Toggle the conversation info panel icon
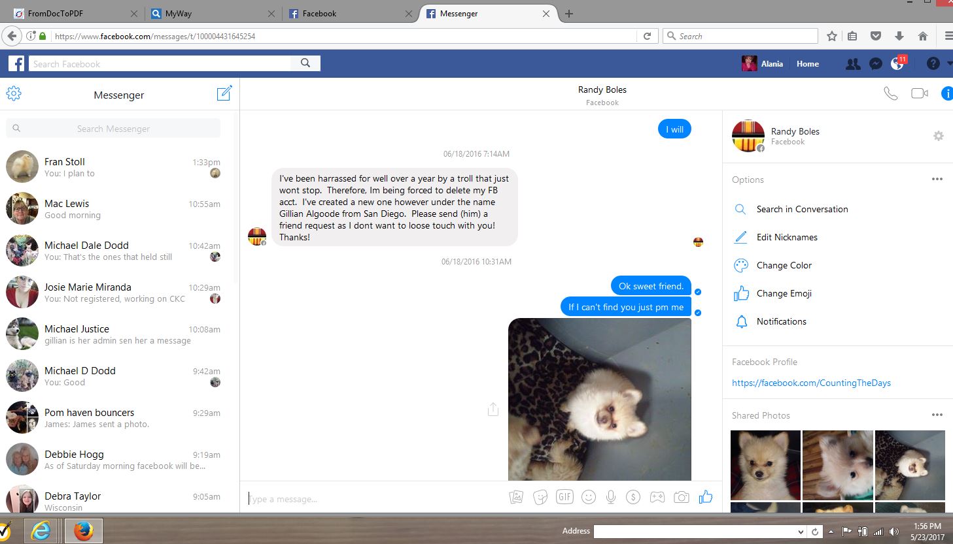Screen dimensions: 953x544 (x=947, y=93)
